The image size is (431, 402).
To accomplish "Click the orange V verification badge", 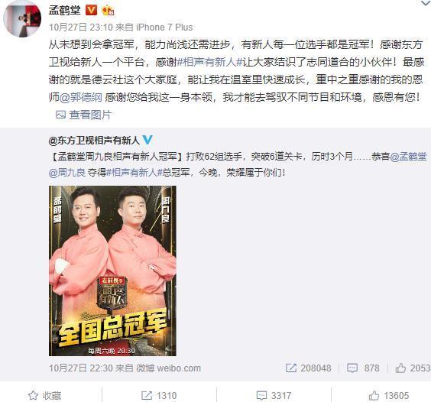I will tap(91, 11).
